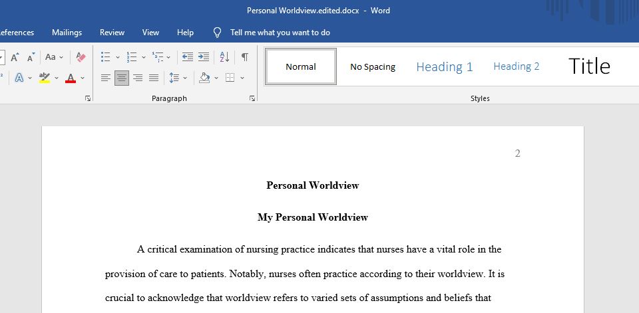Increase paragraph indent
This screenshot has width=639, height=313.
[204, 57]
